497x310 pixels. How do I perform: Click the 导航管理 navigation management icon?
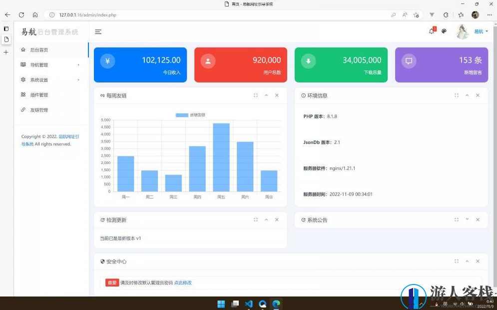click(23, 64)
